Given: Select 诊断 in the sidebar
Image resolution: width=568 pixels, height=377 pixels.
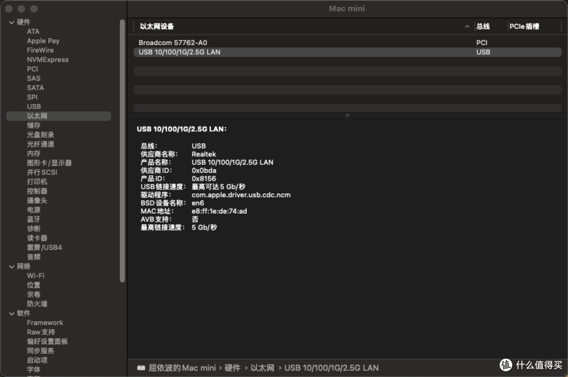Looking at the screenshot, I should [33, 229].
